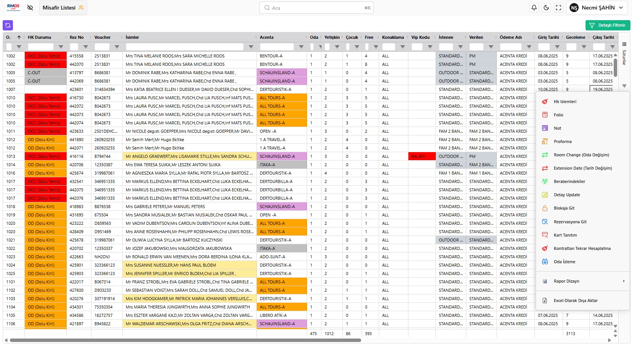Choose Room Change (Oda Değişim) menu entry
Image resolution: width=632 pixels, height=345 pixels.
[x=581, y=155]
